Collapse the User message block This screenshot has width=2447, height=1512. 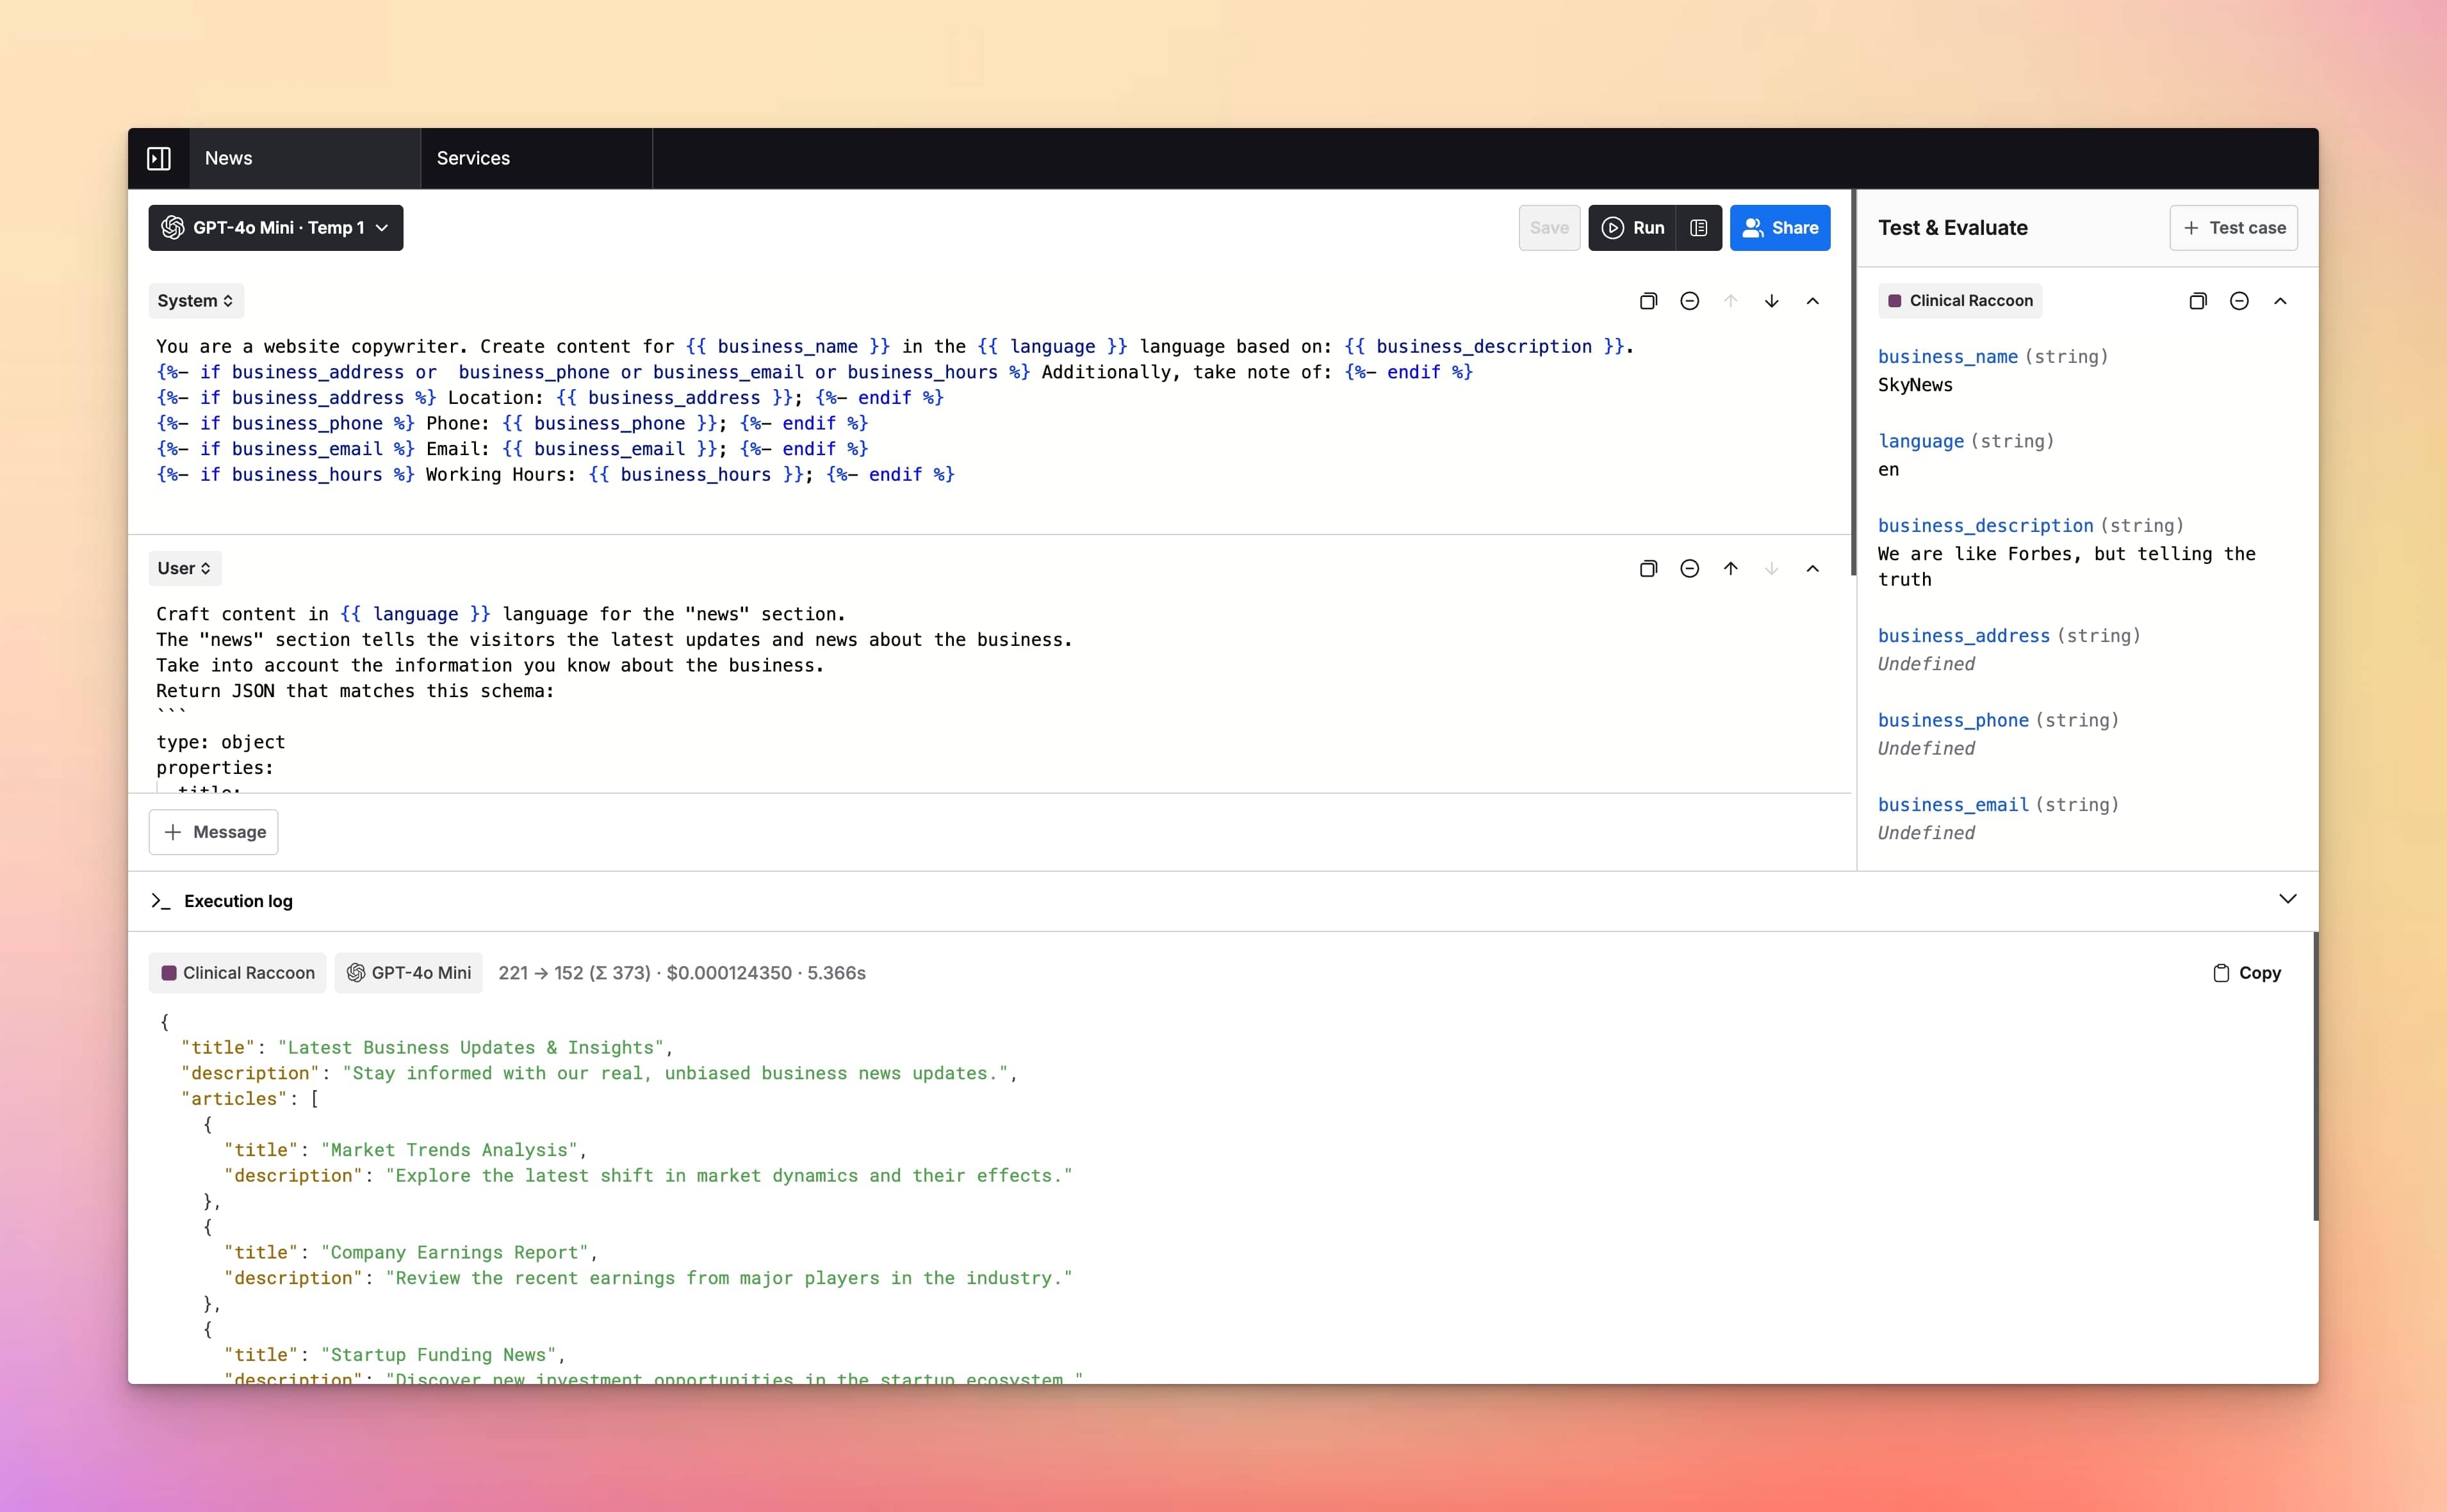(1812, 568)
